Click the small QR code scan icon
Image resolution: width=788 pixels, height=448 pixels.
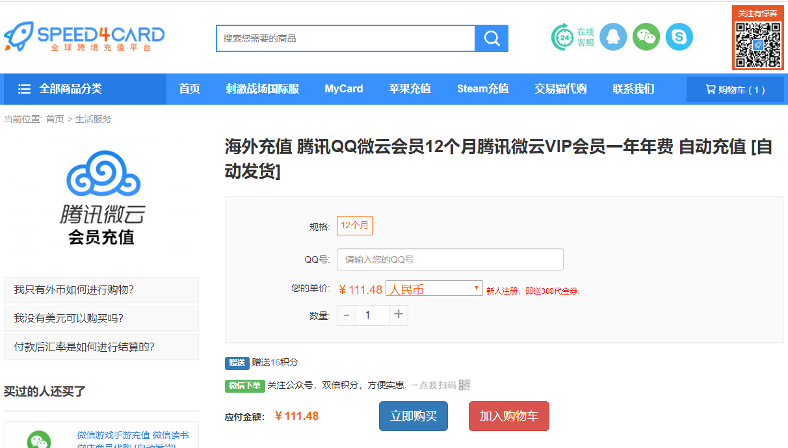(464, 385)
